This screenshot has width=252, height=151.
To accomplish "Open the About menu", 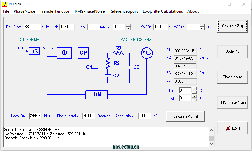I will 193,11.
